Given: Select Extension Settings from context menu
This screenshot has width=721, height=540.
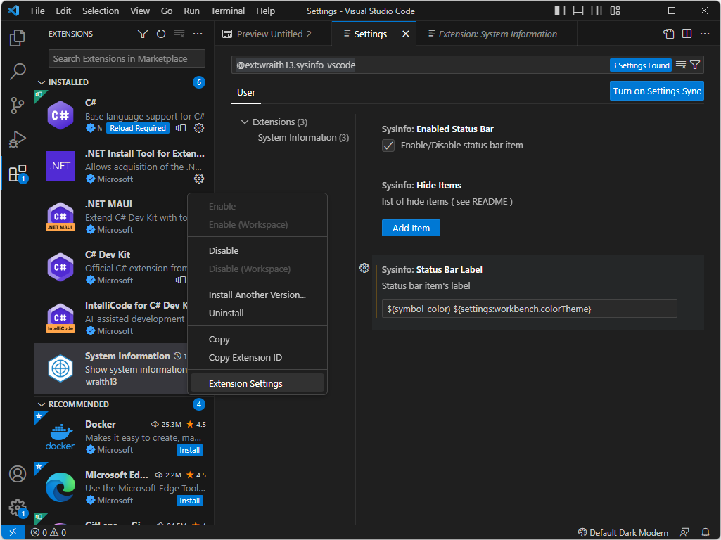Looking at the screenshot, I should tap(245, 383).
